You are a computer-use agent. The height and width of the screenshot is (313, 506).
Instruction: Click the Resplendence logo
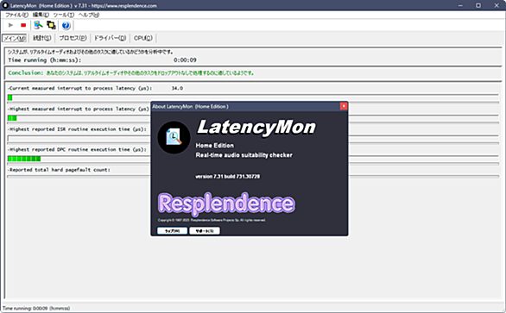226,203
